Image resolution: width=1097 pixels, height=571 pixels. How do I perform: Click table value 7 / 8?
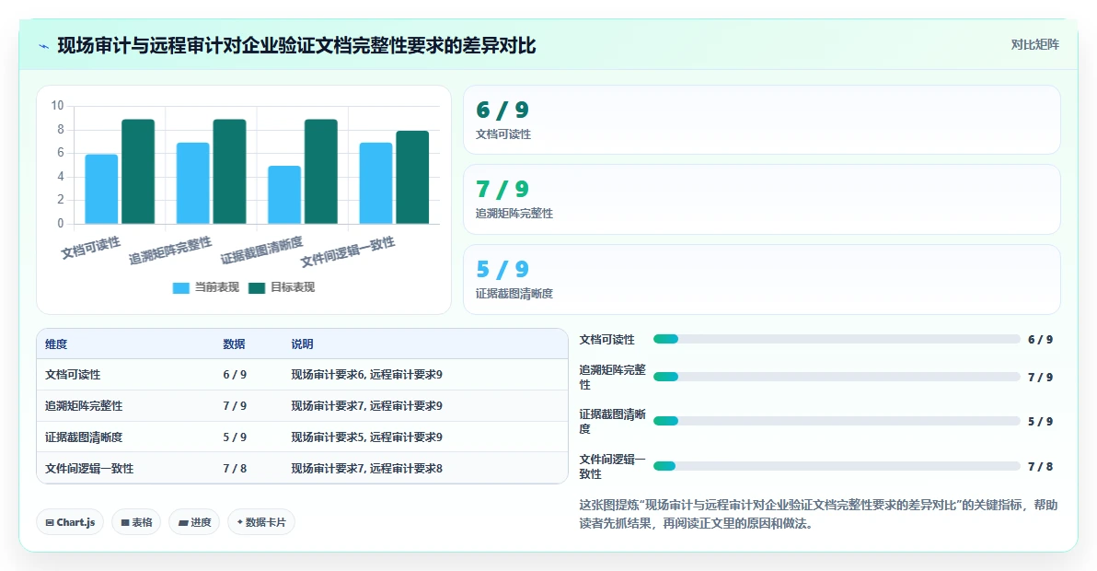235,469
